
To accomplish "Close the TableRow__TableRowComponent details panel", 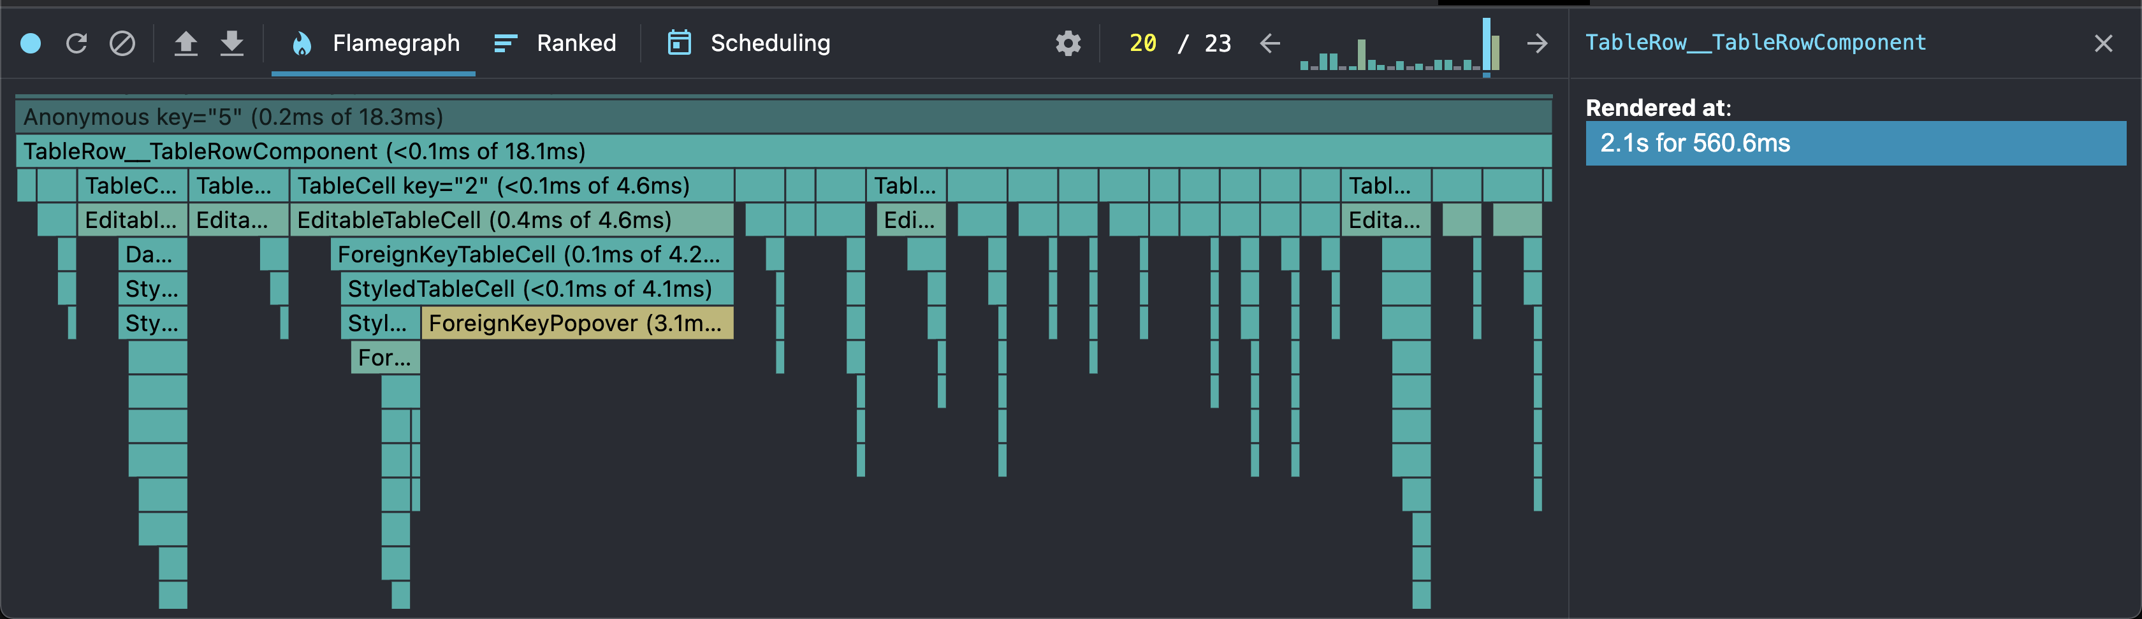I will [2104, 43].
